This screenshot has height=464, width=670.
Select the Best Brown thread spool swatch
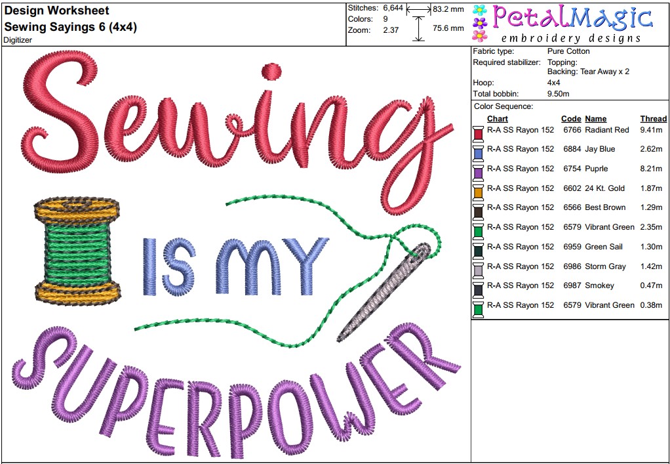click(478, 211)
